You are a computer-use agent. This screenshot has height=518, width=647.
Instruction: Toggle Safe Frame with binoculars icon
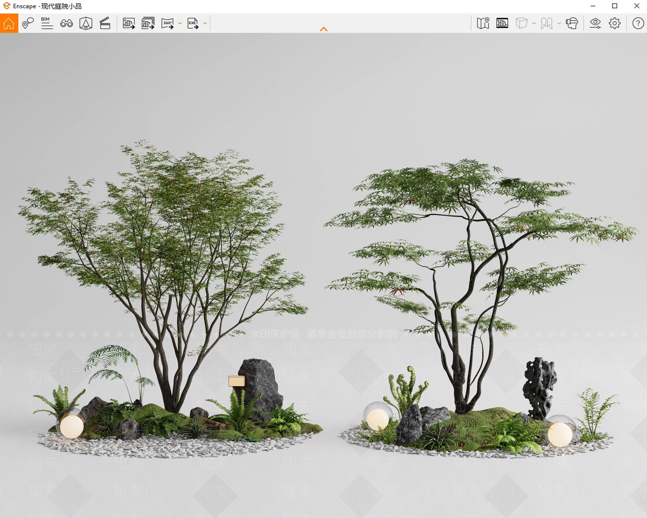(x=66, y=23)
